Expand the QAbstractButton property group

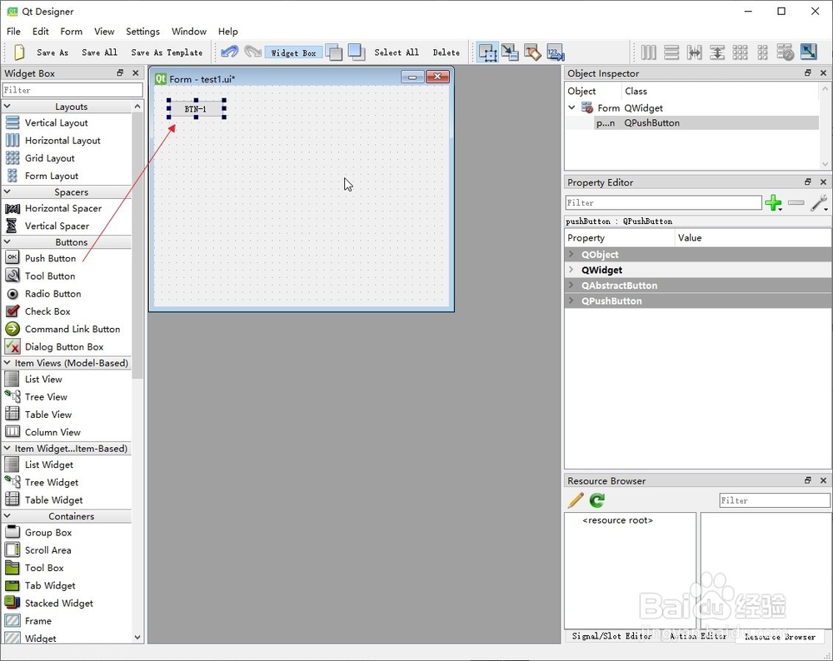tap(571, 285)
